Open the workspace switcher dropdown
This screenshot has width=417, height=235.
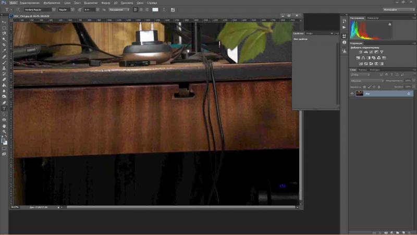399,9
